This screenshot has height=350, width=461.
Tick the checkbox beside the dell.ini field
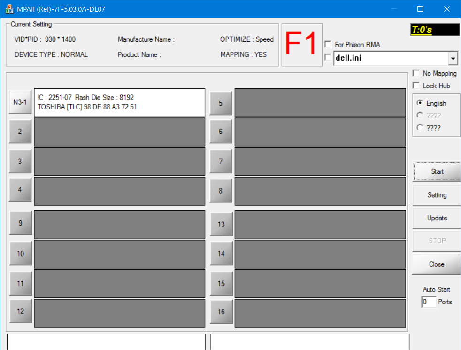[x=328, y=57]
